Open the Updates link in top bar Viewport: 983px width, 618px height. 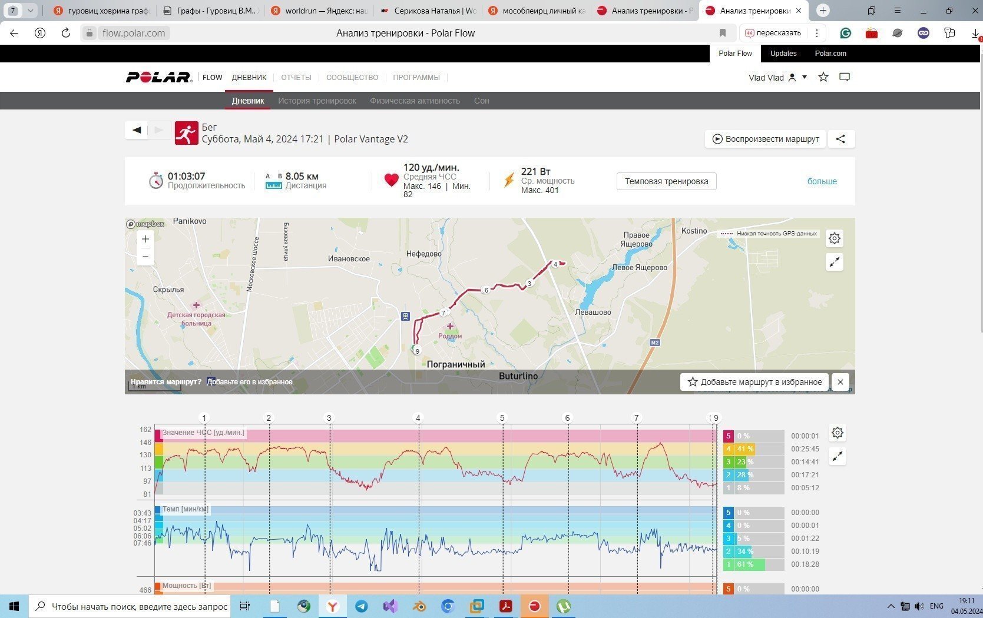point(783,54)
